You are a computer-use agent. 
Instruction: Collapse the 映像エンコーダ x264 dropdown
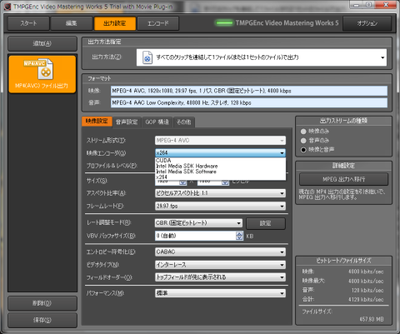pyautogui.click(x=220, y=152)
